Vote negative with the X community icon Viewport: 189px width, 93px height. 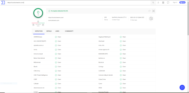coord(33,25)
